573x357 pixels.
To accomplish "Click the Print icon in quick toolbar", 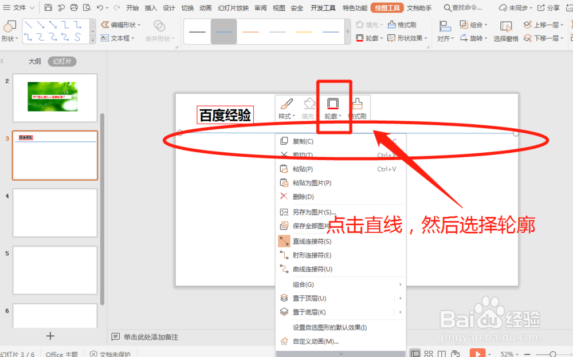I will 74,7.
